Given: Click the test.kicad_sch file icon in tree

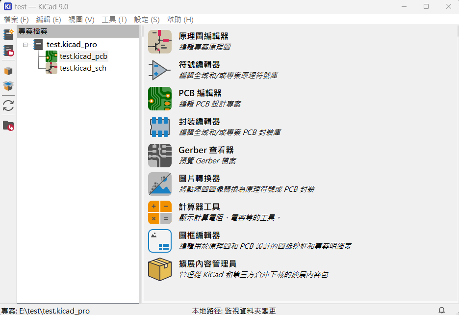Looking at the screenshot, I should tap(51, 68).
